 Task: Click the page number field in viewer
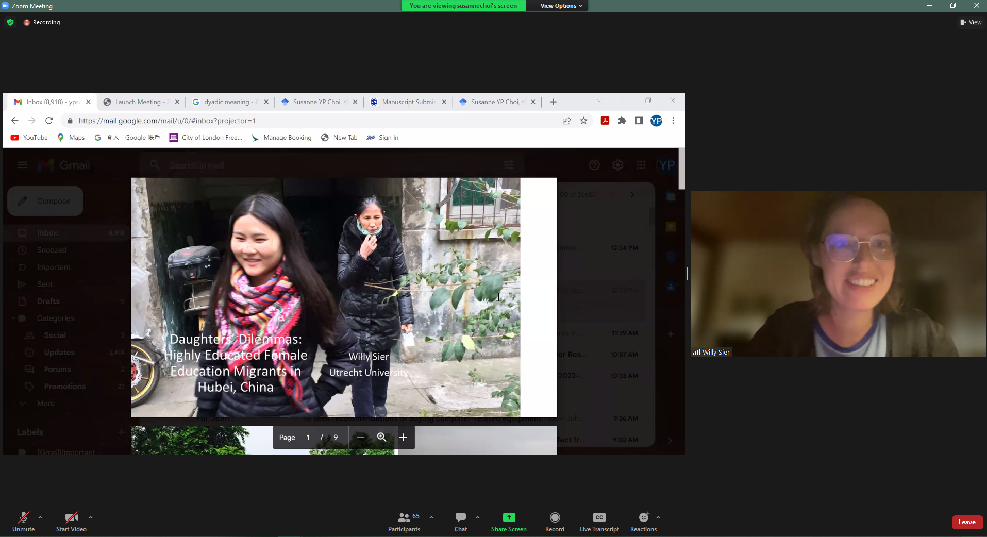(308, 438)
